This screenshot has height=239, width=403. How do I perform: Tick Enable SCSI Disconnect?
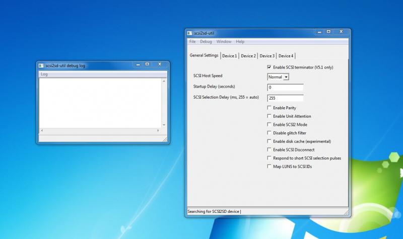pos(269,149)
